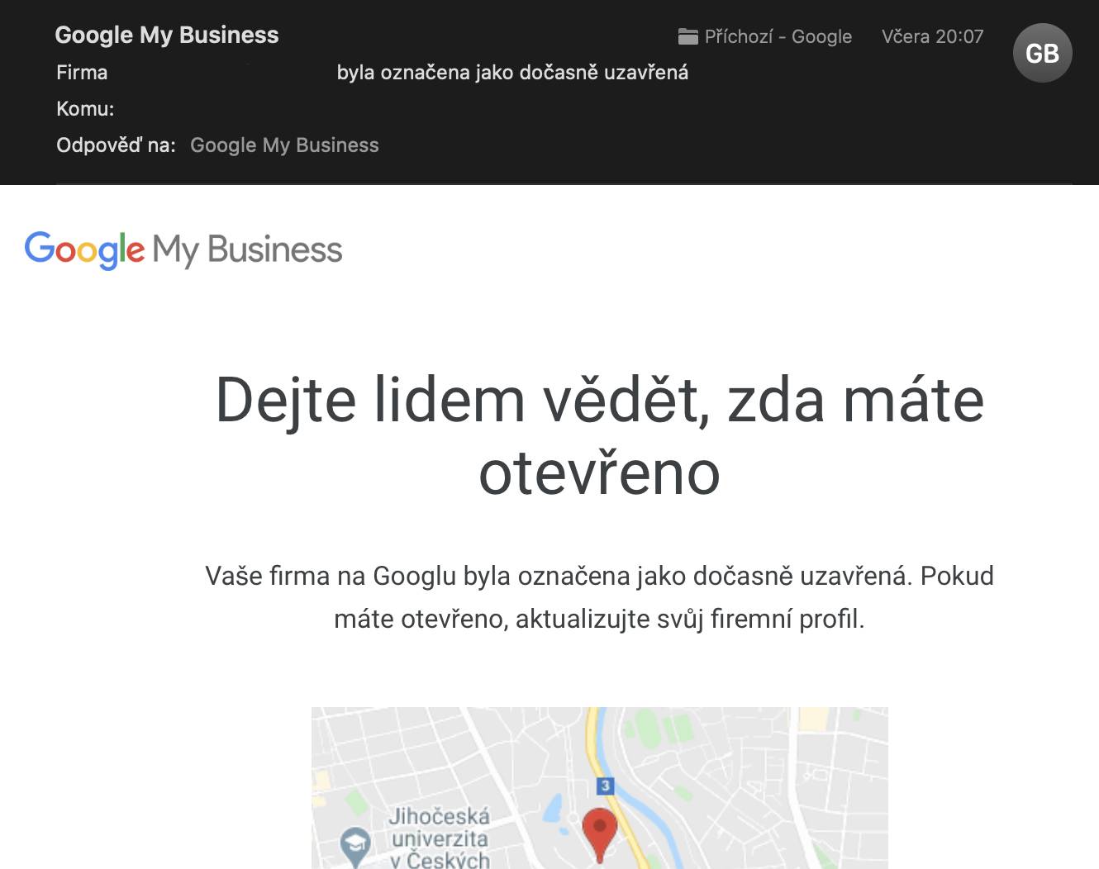
Task: Click the paragraph about aktualizujte svůj firemní profil
Action: click(600, 597)
